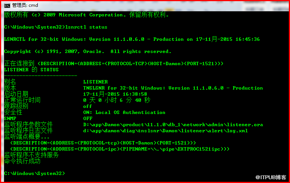Image resolution: width=290 pixels, height=183 pixels.
Task: Open the cmd system menu icon
Action: point(7,6)
